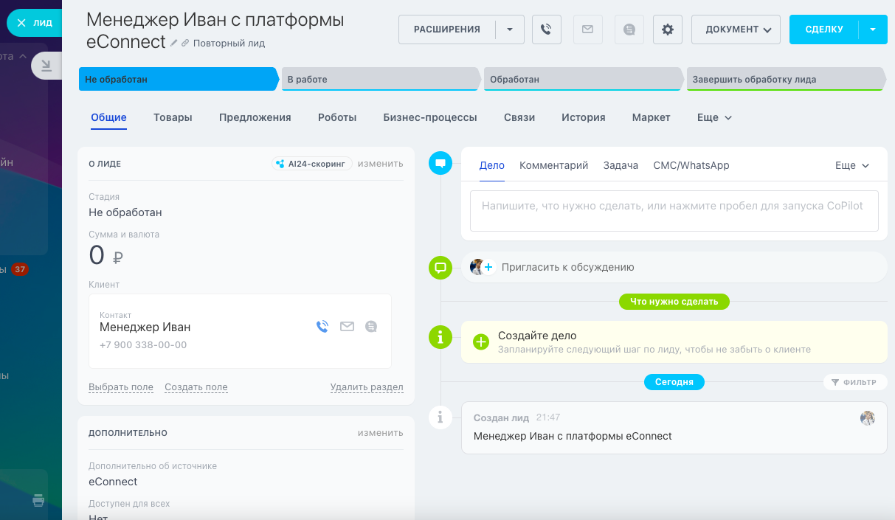Click the green discussion chat icon
Viewport: 895px width, 520px height.
[440, 267]
